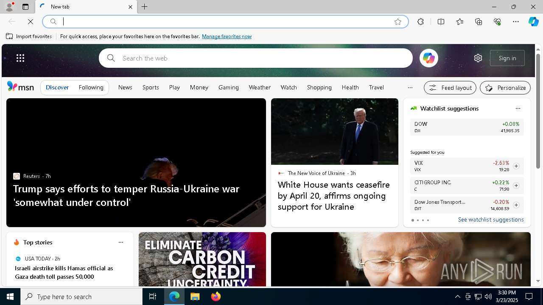
Task: Open a new tab with plus icon
Action: tap(145, 7)
